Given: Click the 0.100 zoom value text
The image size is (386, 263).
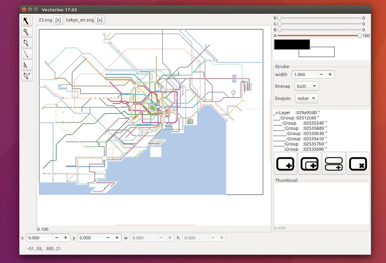Looking at the screenshot, I should click(x=43, y=229).
